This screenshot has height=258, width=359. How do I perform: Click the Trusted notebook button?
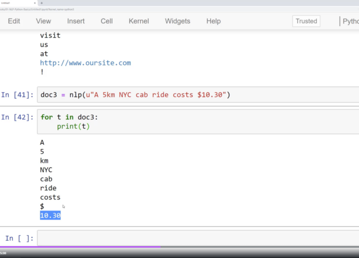[x=306, y=21]
